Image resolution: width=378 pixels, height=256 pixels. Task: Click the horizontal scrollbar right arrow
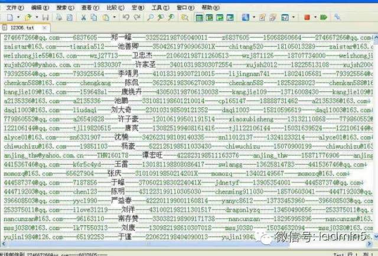[369, 244]
